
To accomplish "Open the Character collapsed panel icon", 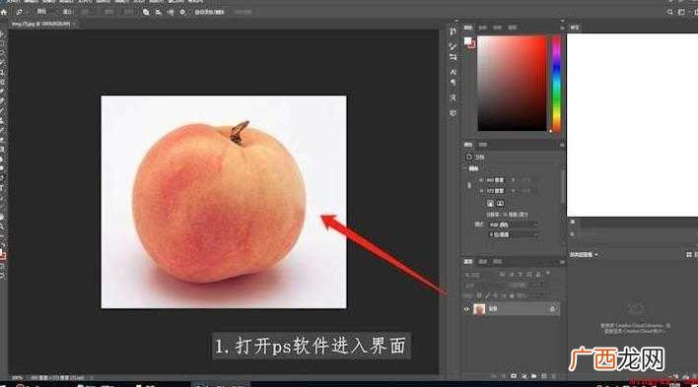I will pos(453,72).
